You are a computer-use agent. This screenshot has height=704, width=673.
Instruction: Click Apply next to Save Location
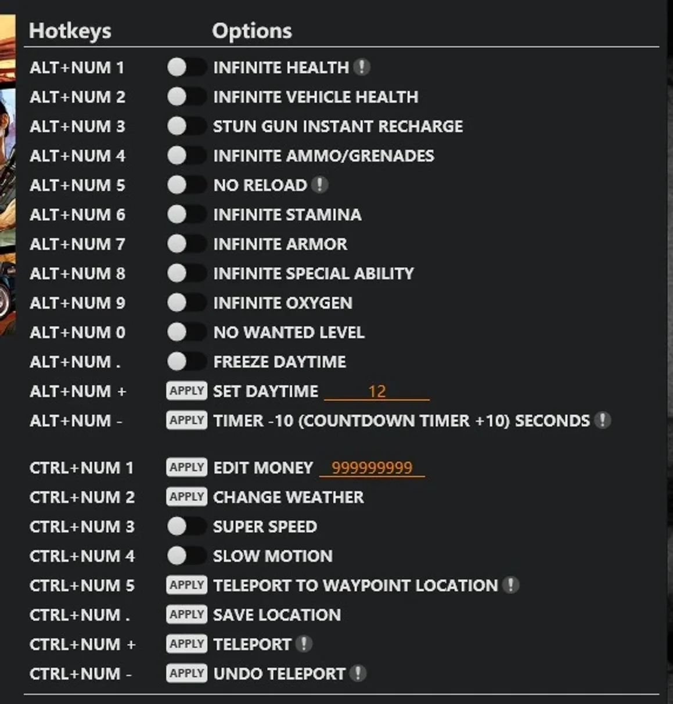[186, 615]
